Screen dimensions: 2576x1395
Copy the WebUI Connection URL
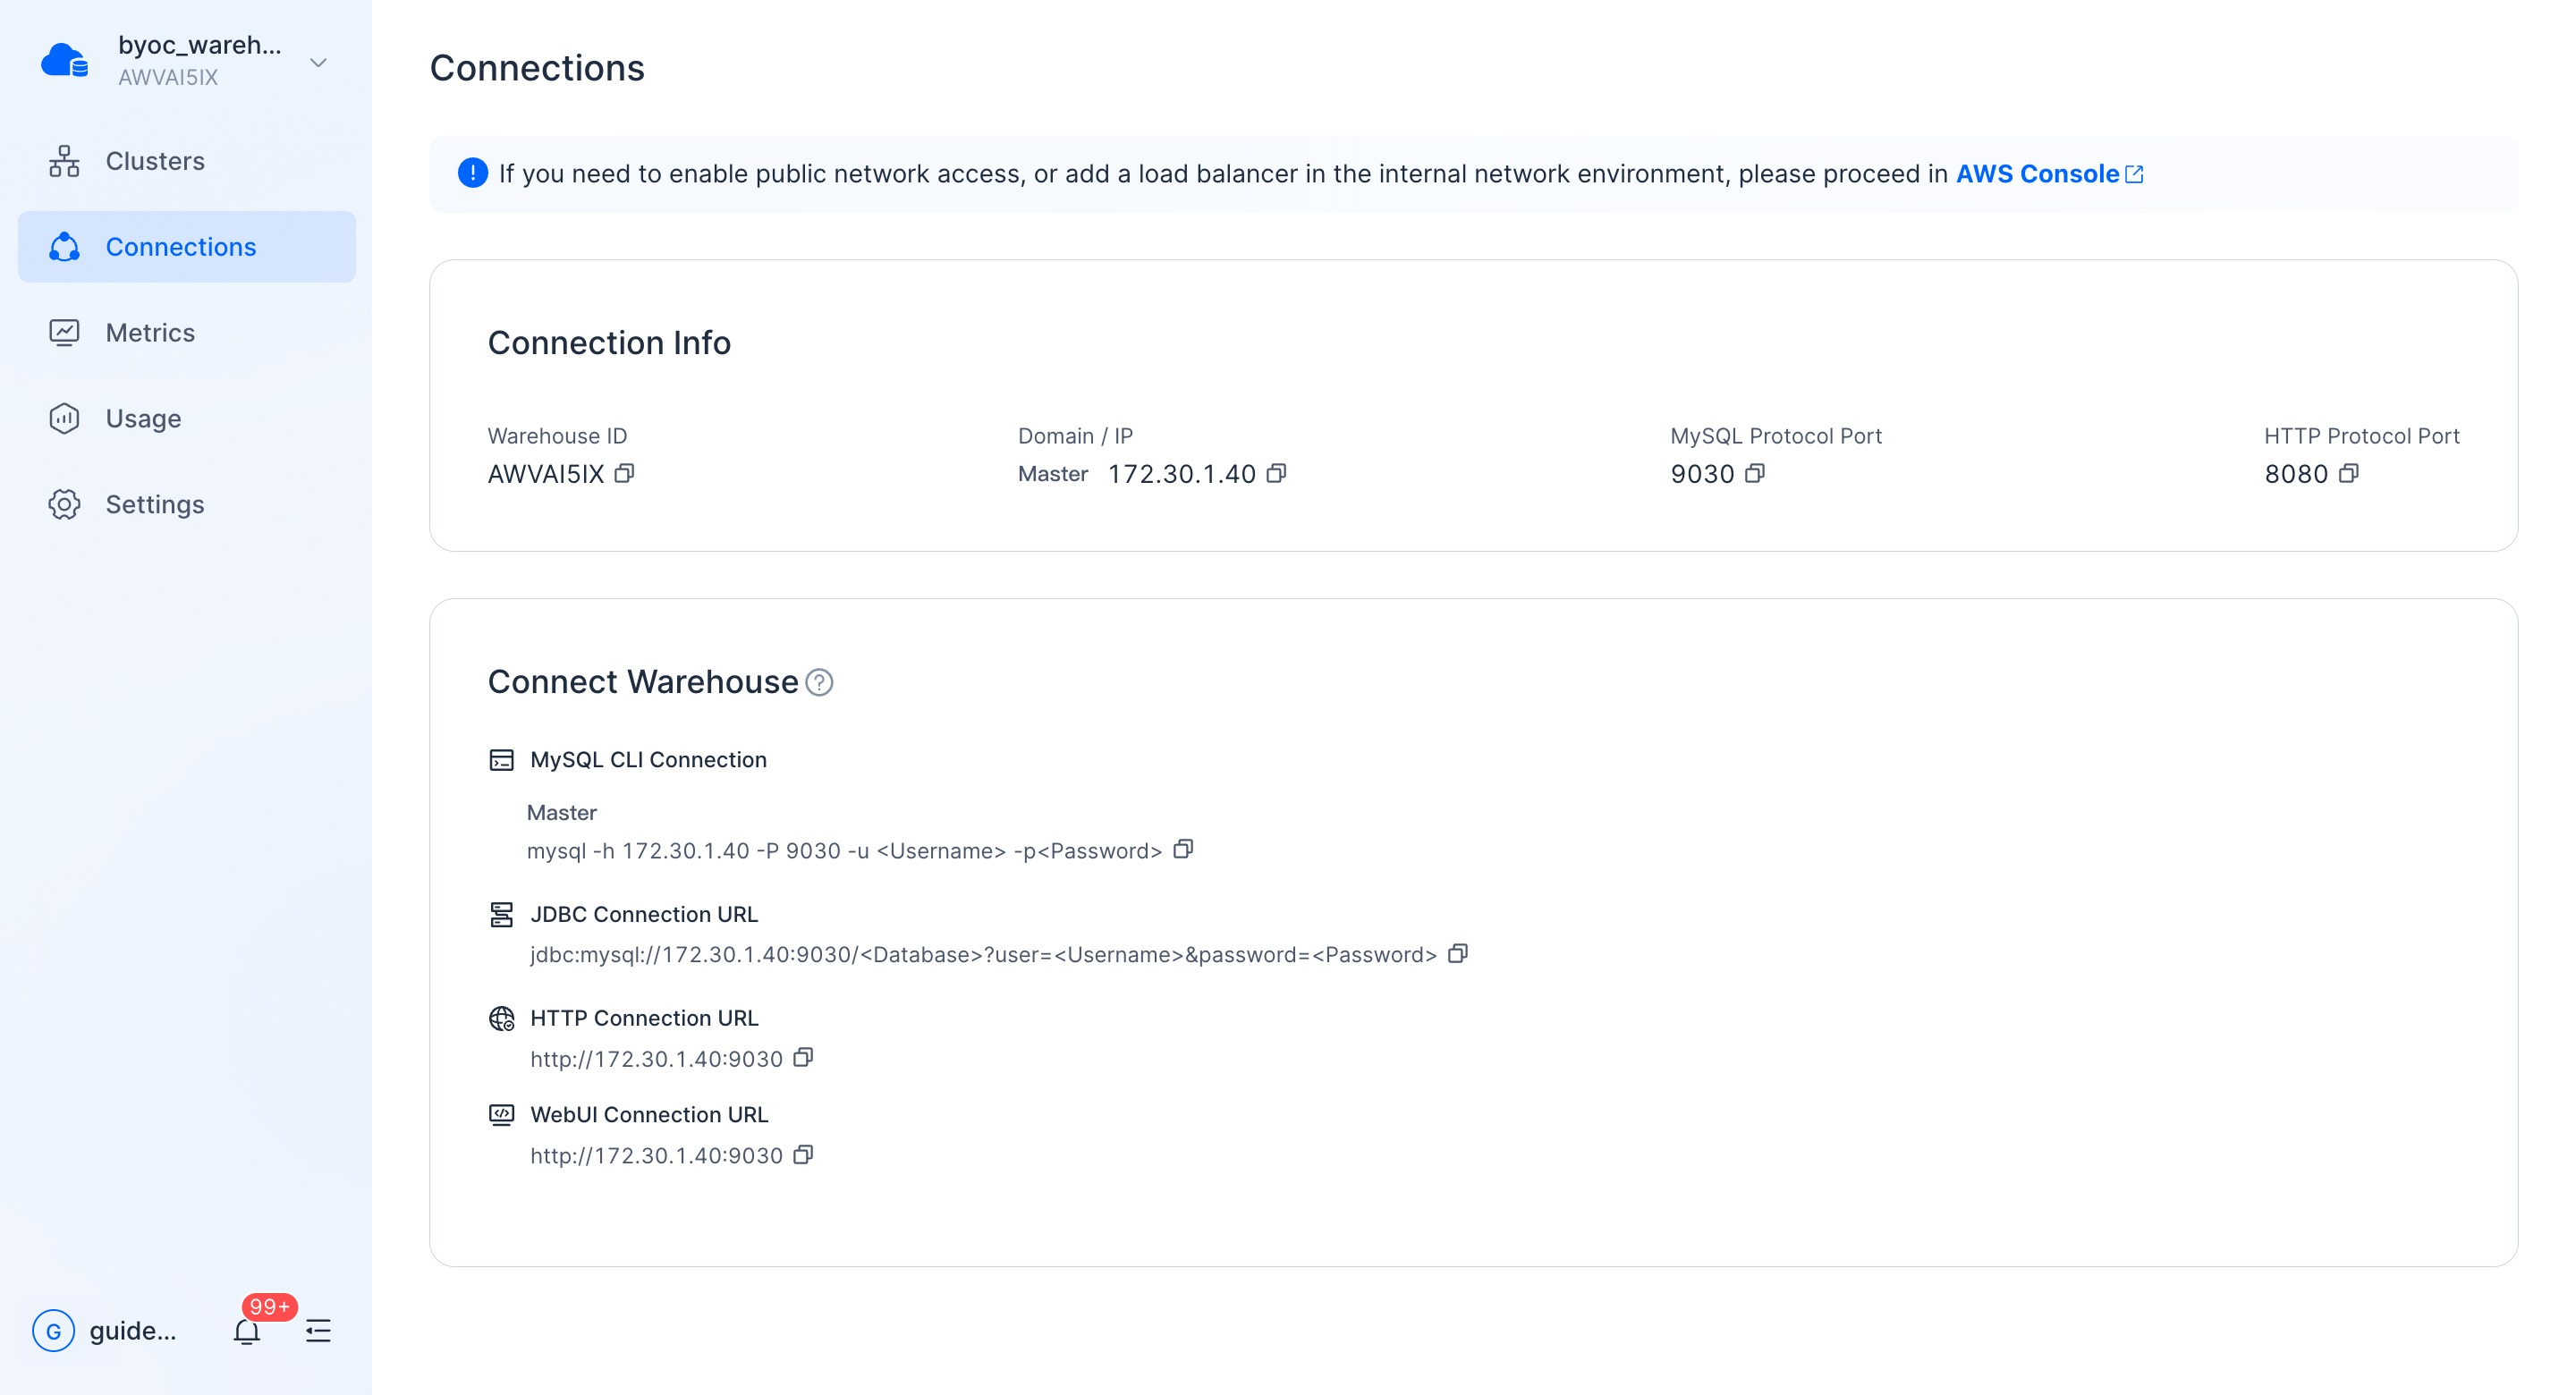804,1154
